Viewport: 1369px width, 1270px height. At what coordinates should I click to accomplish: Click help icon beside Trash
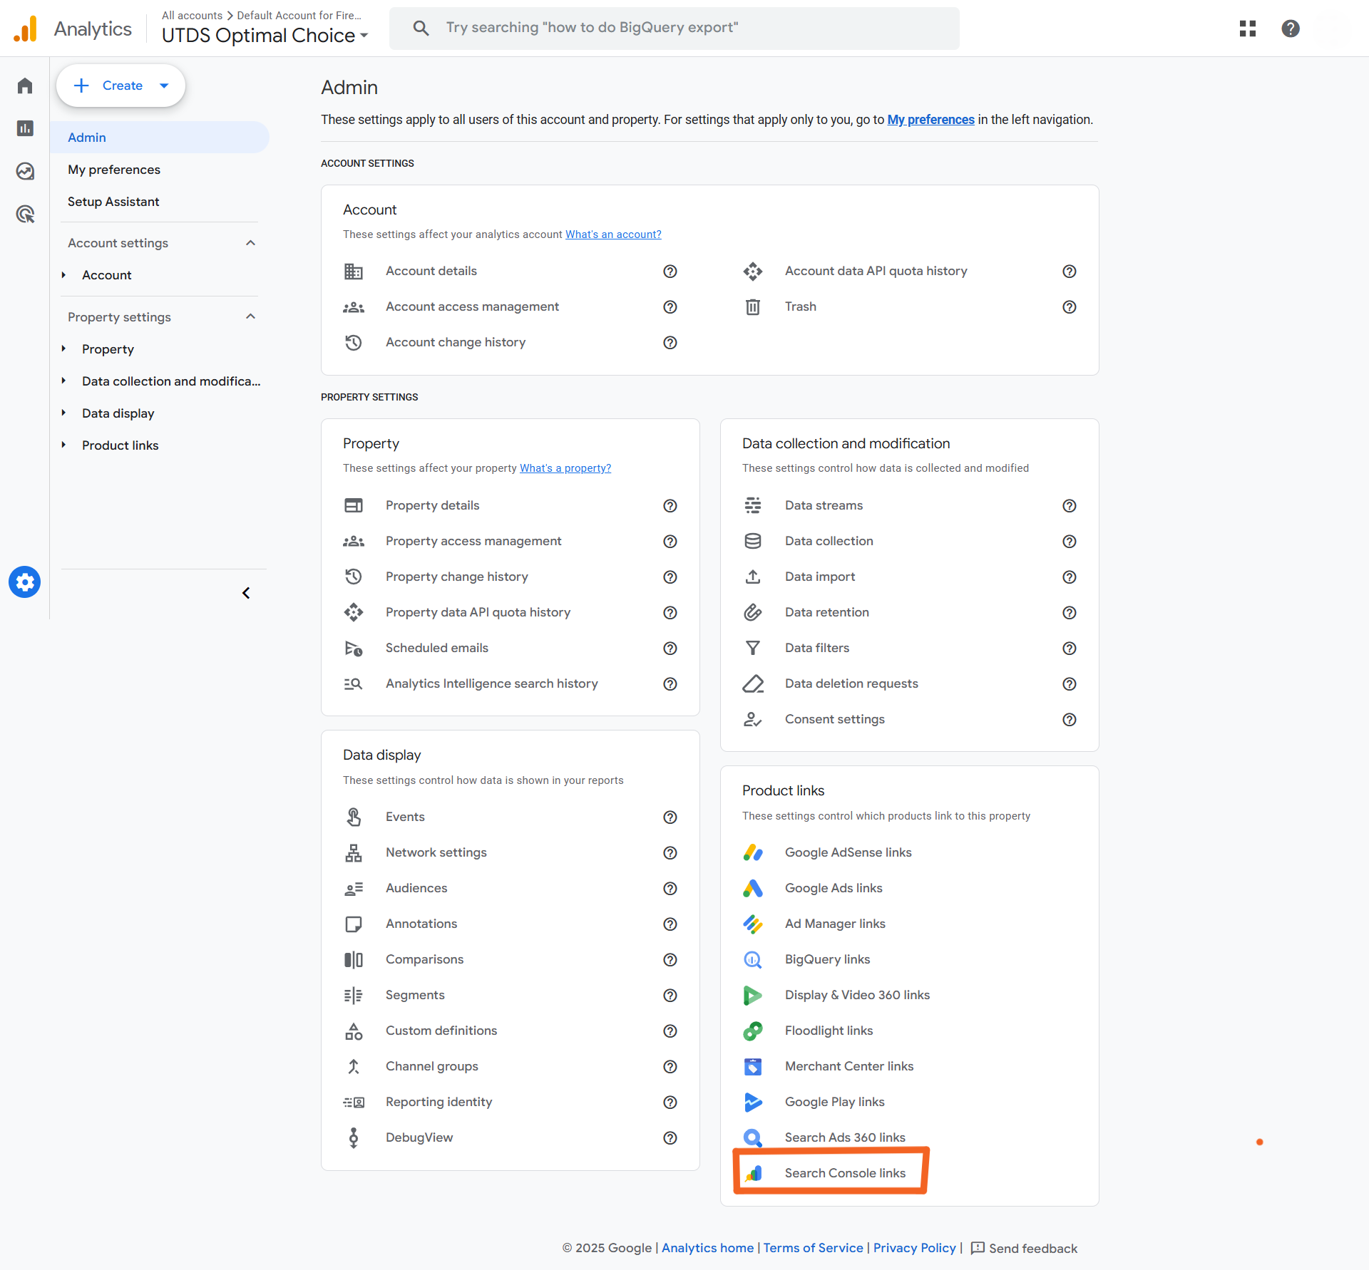coord(1070,307)
